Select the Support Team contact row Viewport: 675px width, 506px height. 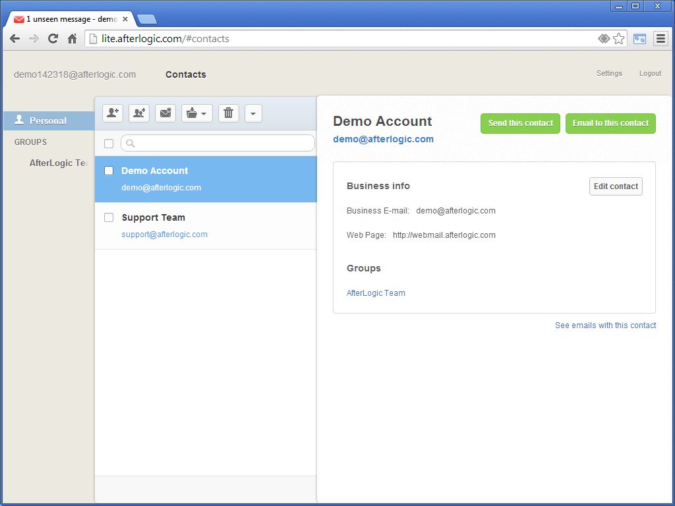point(206,226)
